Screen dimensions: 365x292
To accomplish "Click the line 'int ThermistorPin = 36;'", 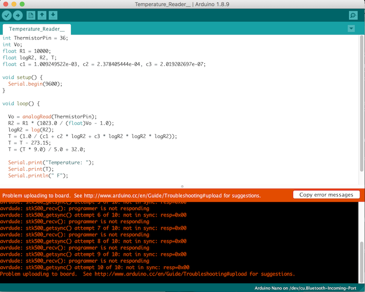I will (x=35, y=38).
